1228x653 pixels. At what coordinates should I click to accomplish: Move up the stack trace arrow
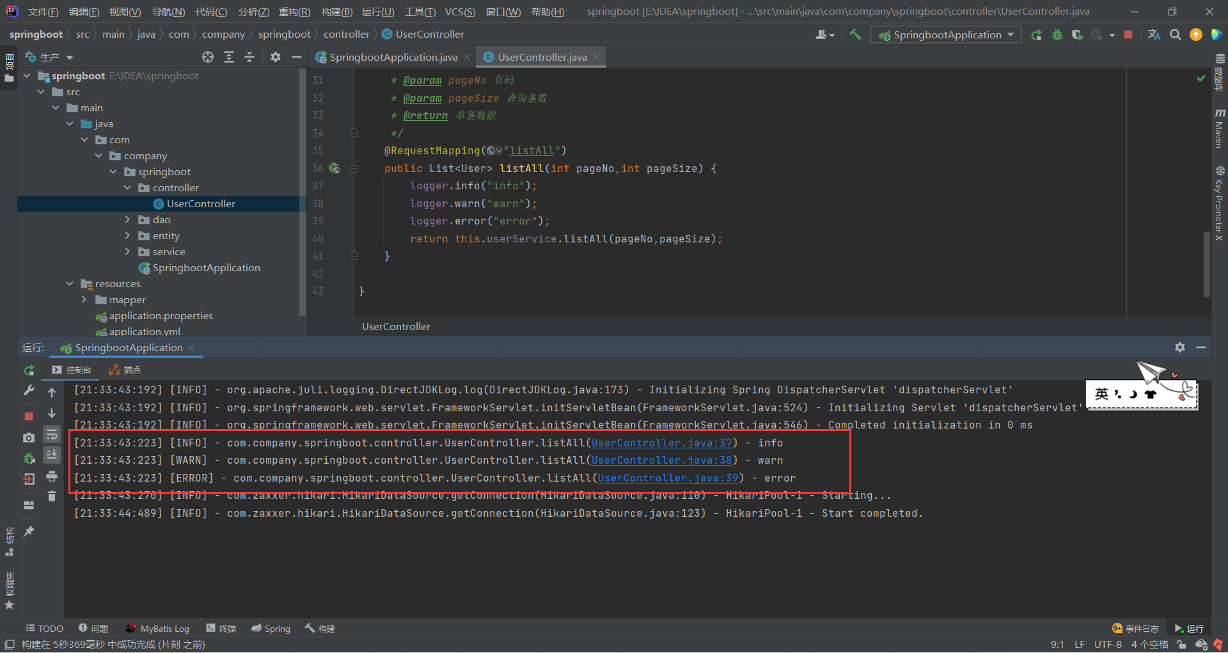(x=52, y=393)
